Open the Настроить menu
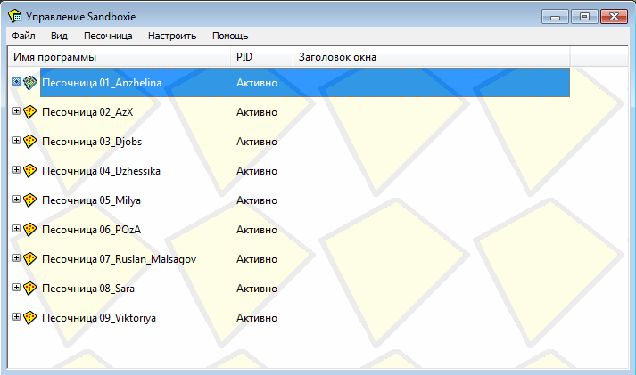 tap(172, 36)
